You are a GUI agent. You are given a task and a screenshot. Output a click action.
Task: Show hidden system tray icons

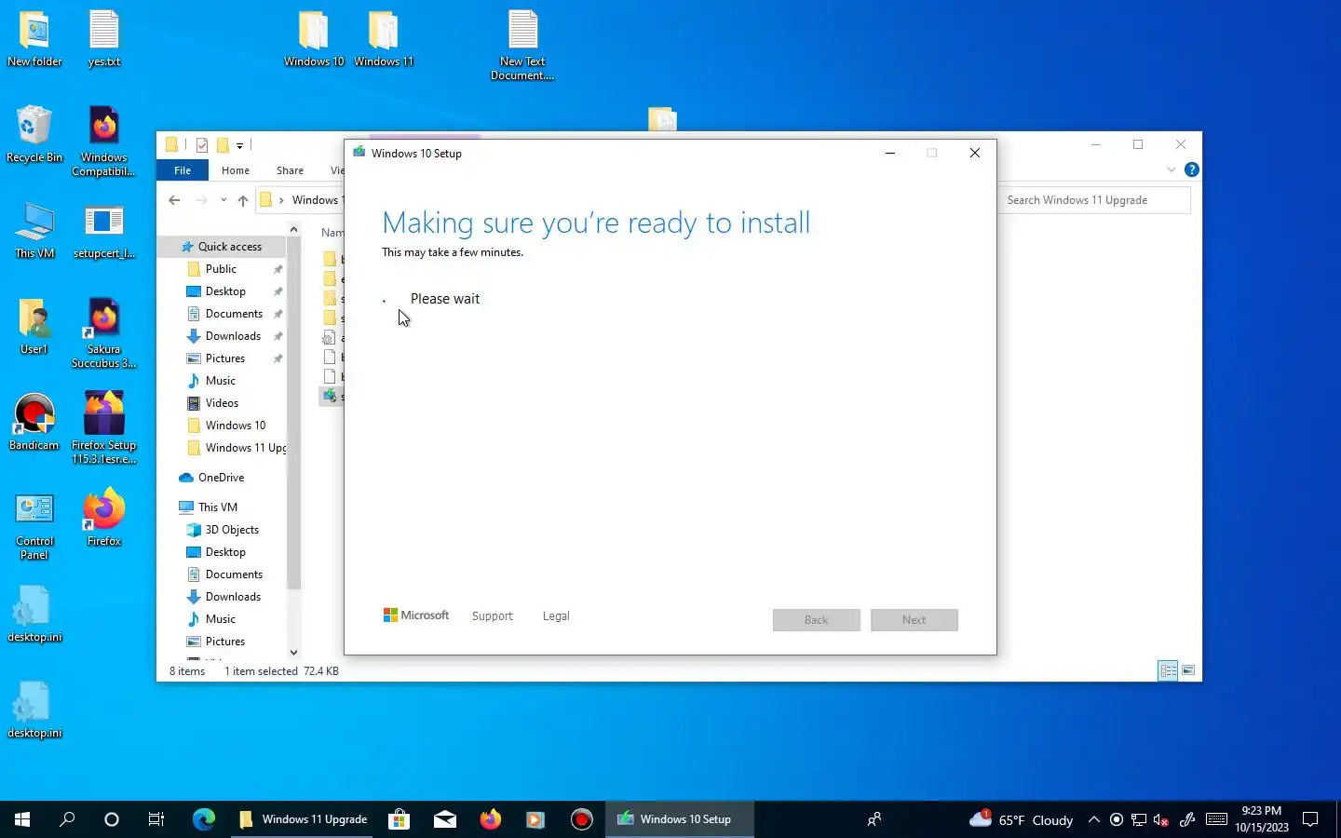click(1094, 819)
